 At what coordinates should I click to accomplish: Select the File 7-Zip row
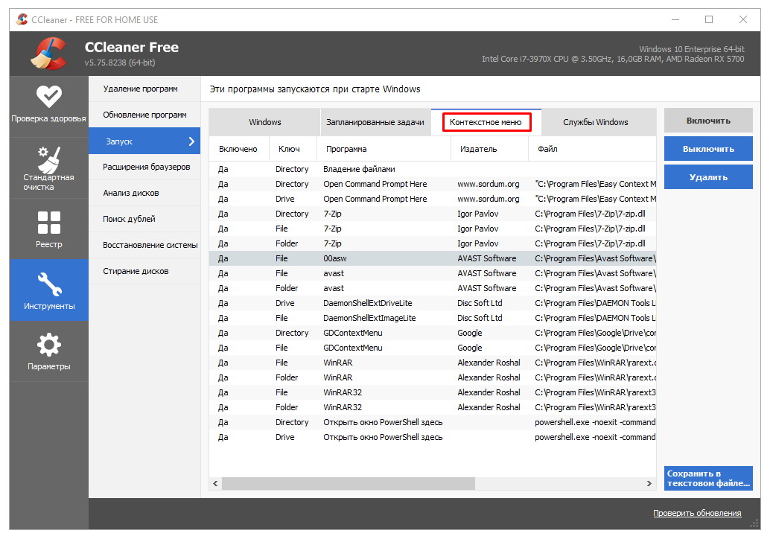coord(433,229)
